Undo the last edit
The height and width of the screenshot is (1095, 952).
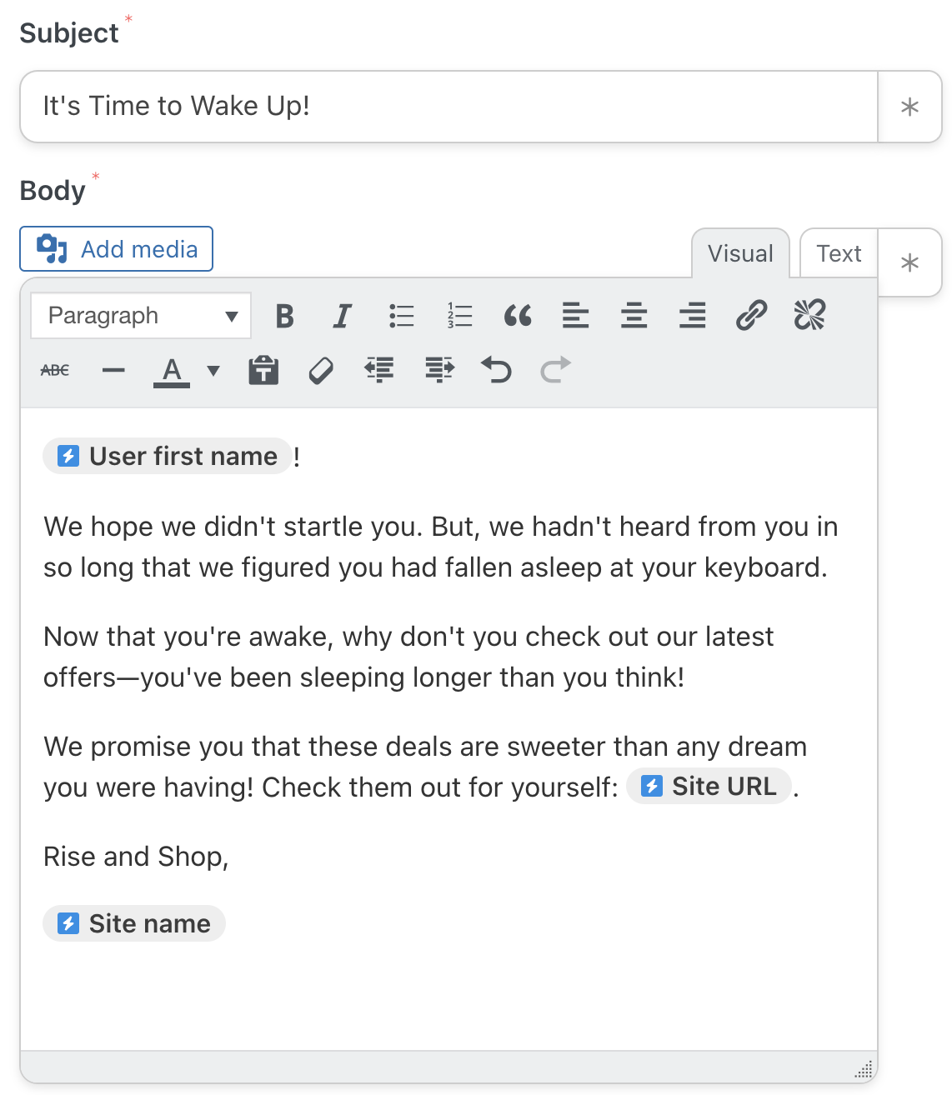click(497, 369)
